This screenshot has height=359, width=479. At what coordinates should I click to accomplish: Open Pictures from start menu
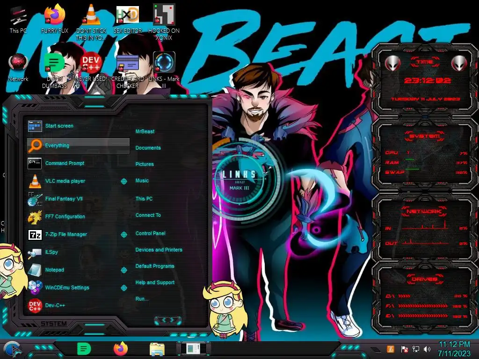point(145,164)
